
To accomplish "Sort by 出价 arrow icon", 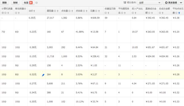I will tap(34, 11).
